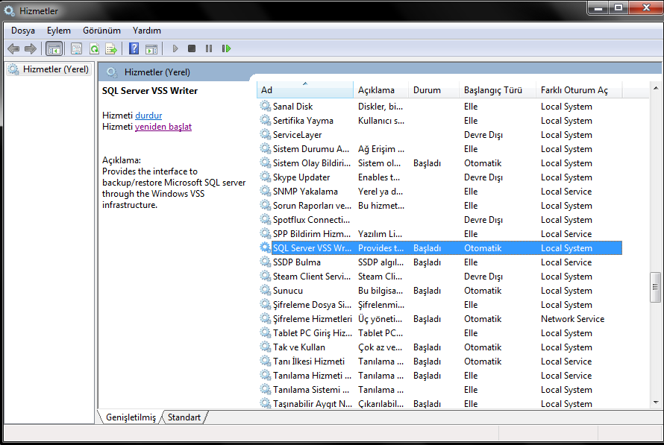Screen dimensions: 664x445
Task: Sort services by the Ad column header
Action: point(305,90)
